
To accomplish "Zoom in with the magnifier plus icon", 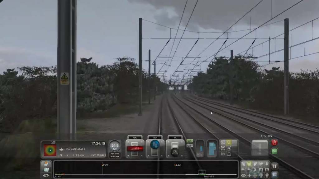I will pyautogui.click(x=261, y=176).
